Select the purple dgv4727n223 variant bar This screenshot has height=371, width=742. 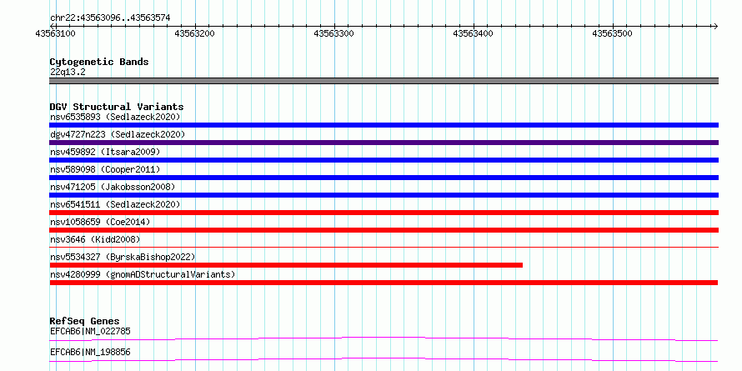pos(384,143)
